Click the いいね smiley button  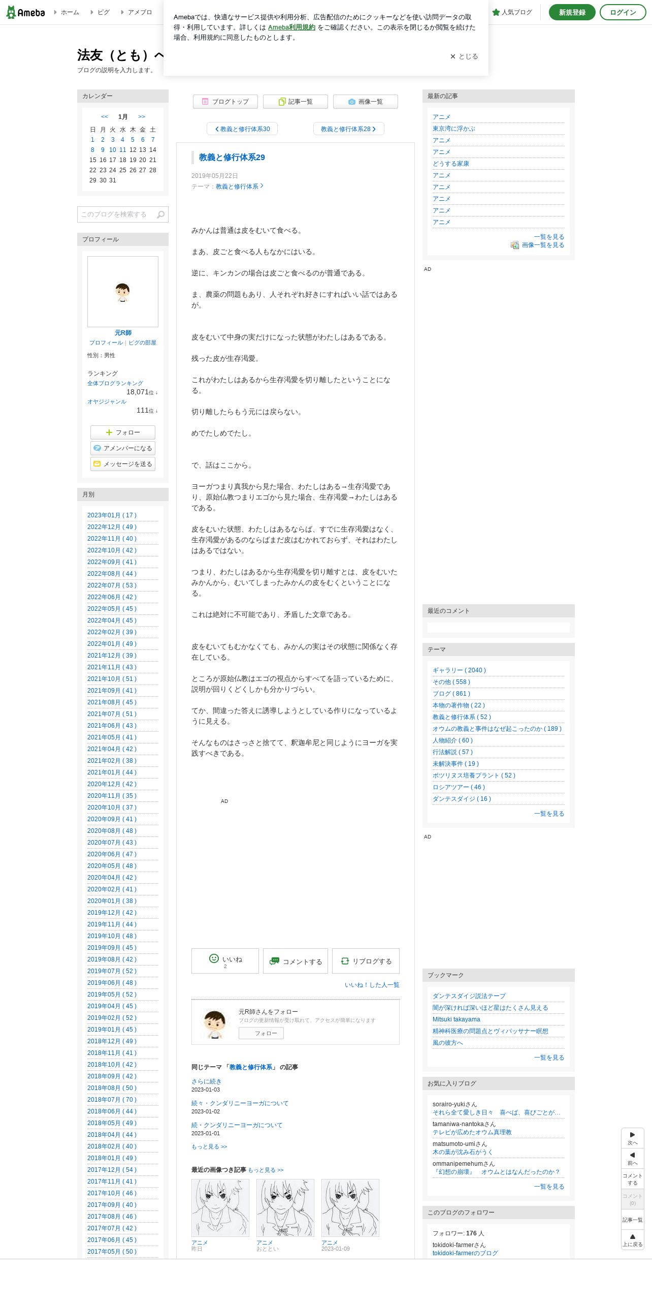pyautogui.click(x=225, y=961)
